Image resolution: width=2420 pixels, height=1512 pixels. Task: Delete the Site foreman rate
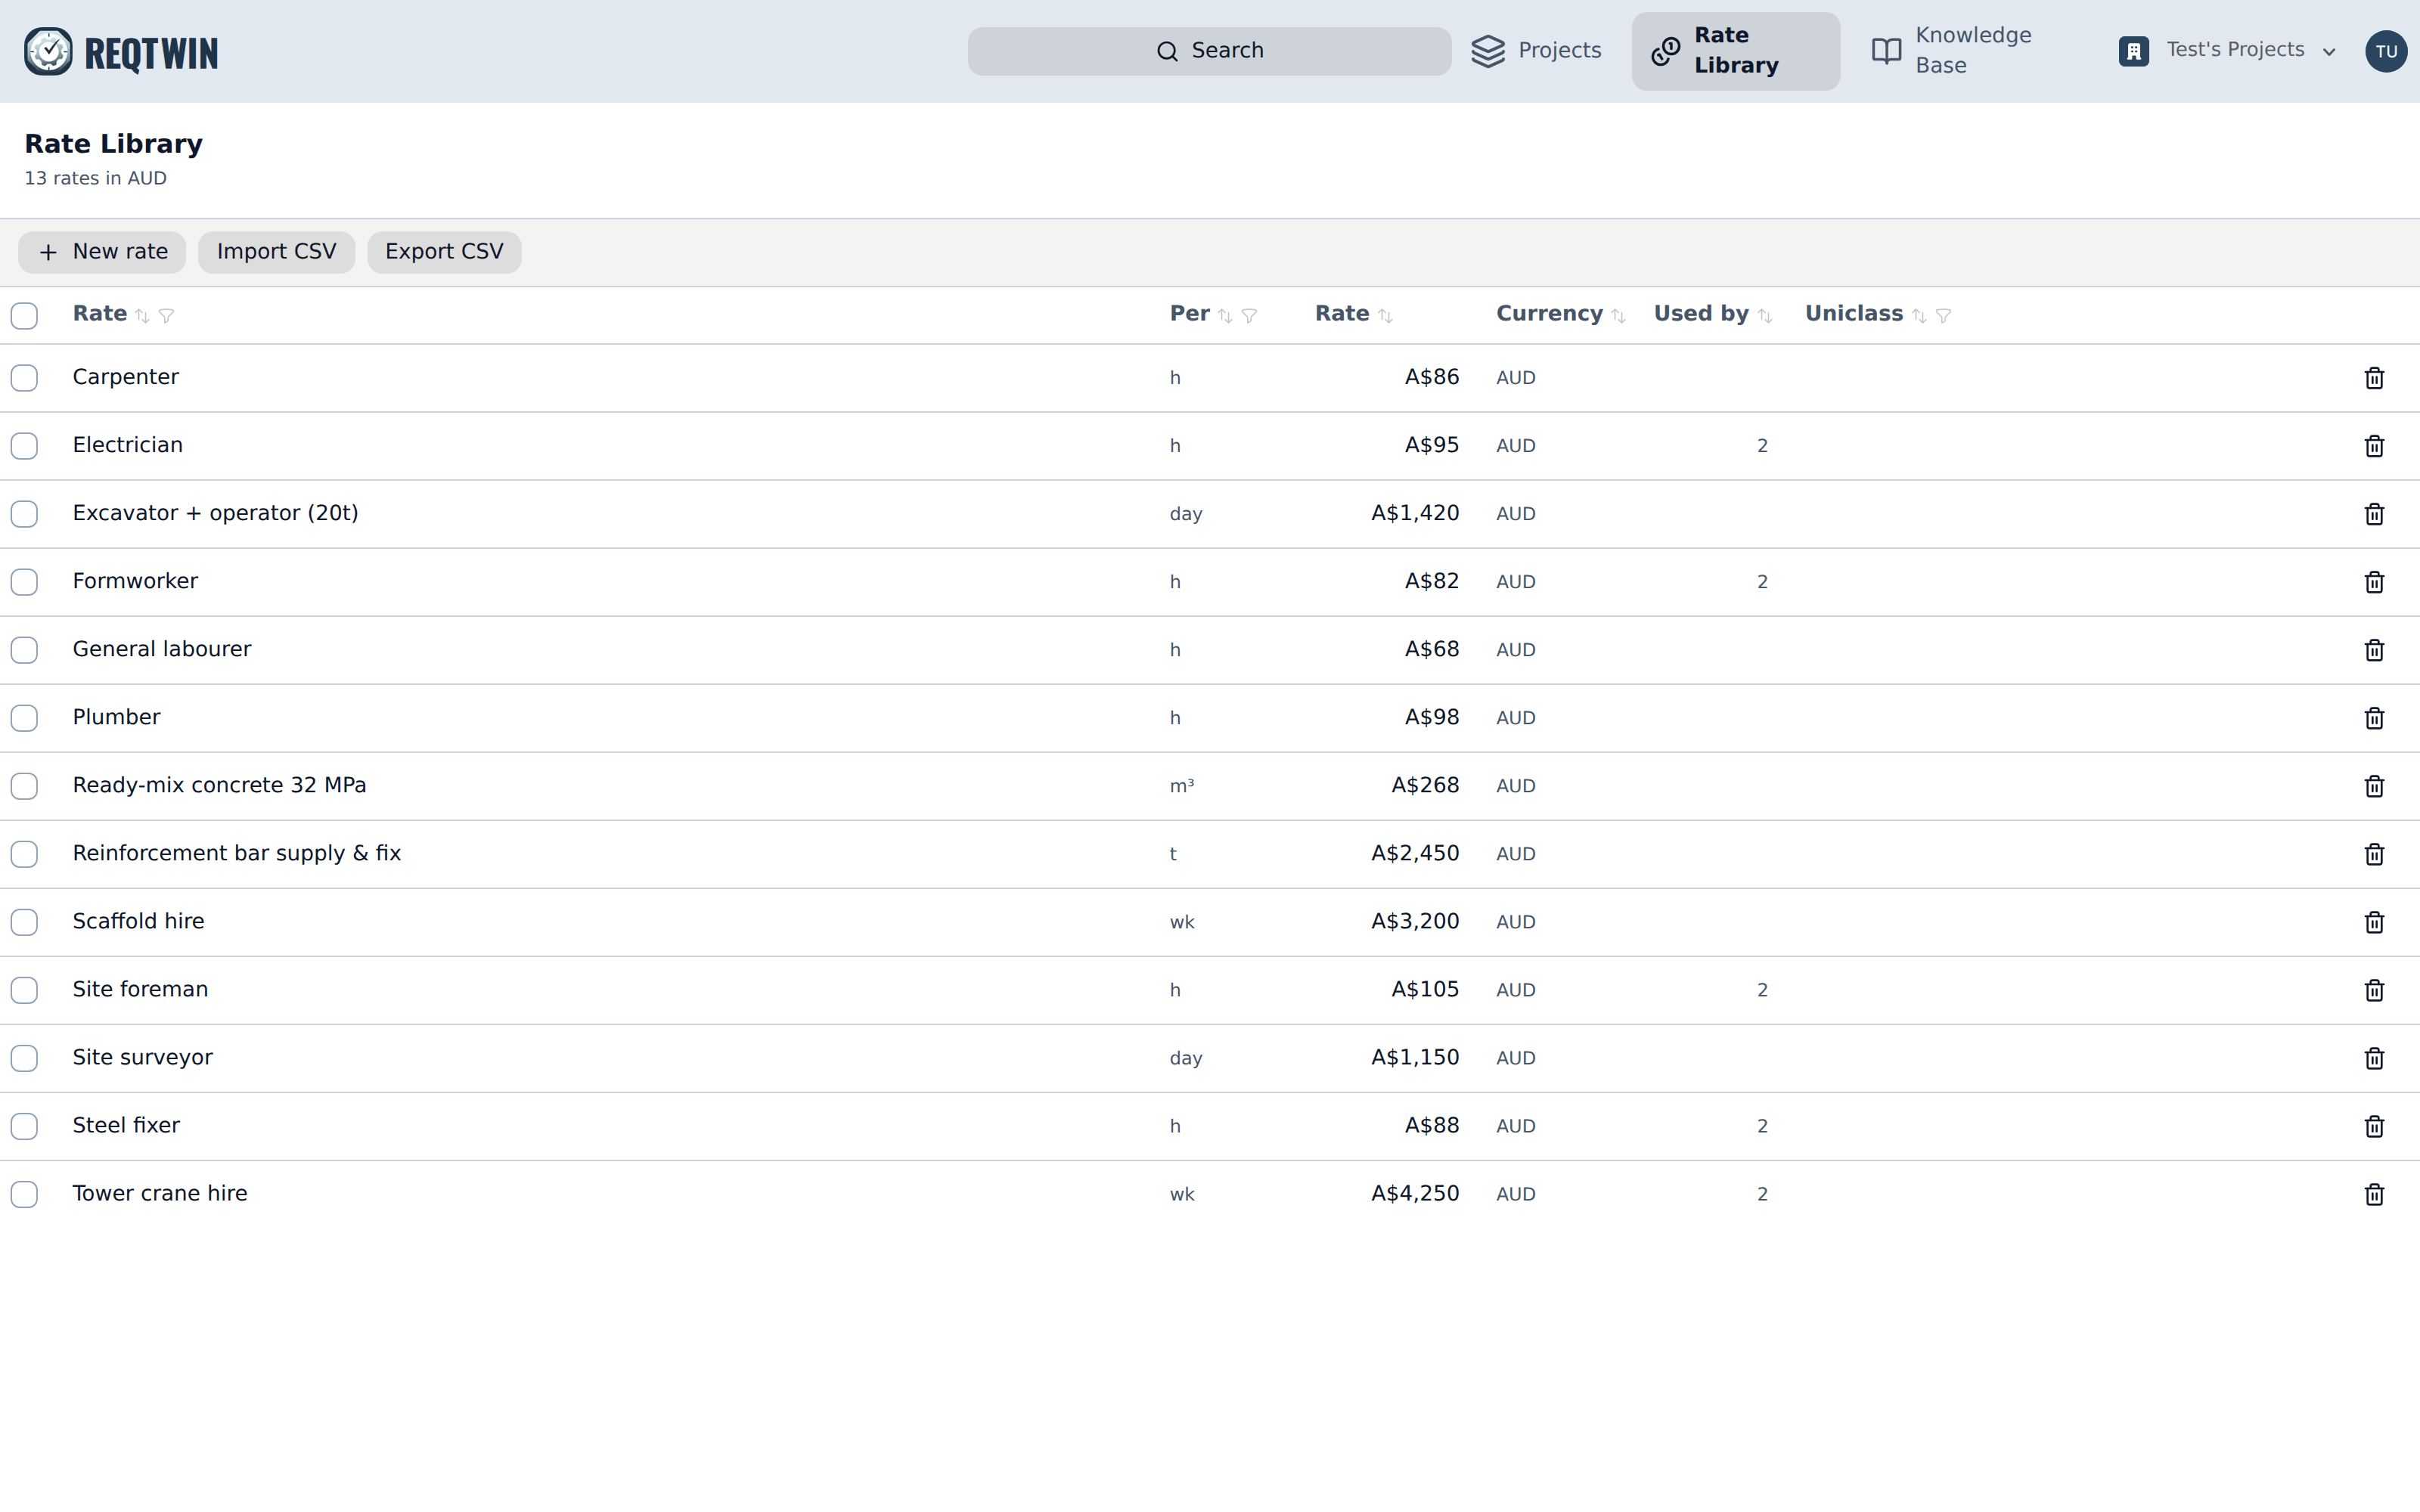pos(2374,990)
